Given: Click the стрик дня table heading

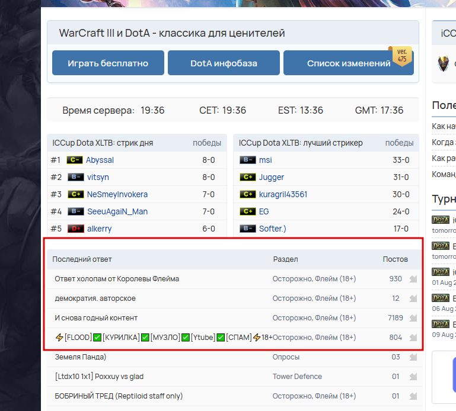Looking at the screenshot, I should click(103, 143).
